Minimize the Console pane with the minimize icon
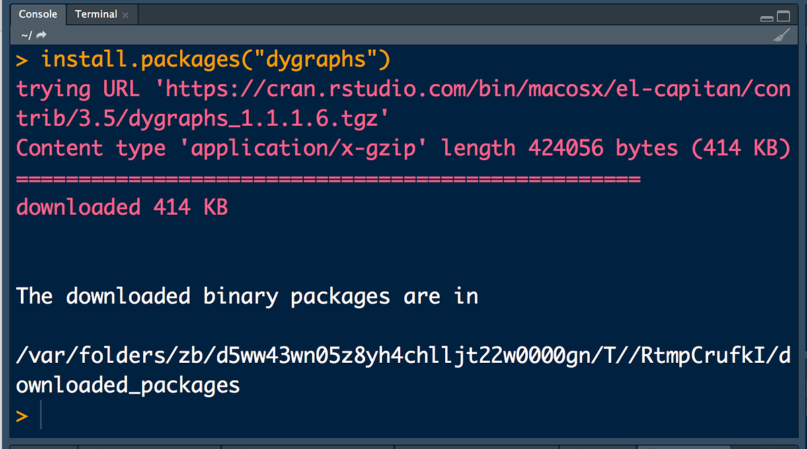 767,16
